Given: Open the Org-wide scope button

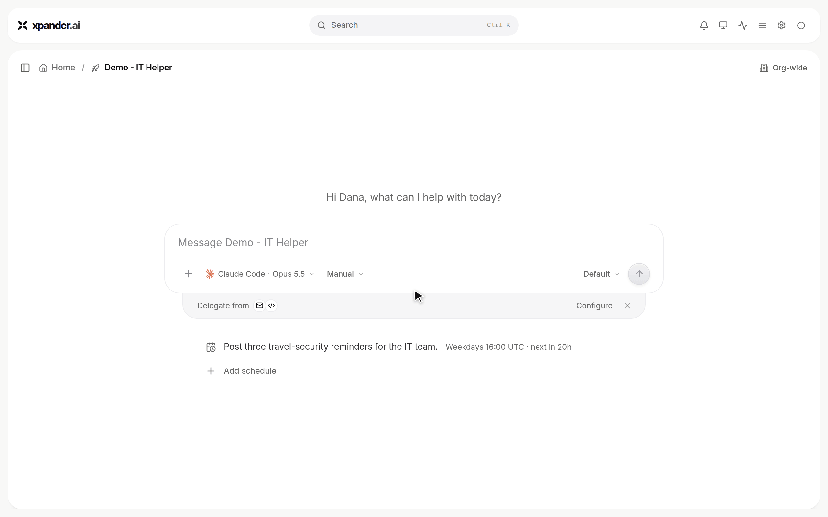Looking at the screenshot, I should [x=783, y=68].
